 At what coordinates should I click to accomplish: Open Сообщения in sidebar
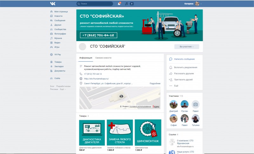[60, 21]
